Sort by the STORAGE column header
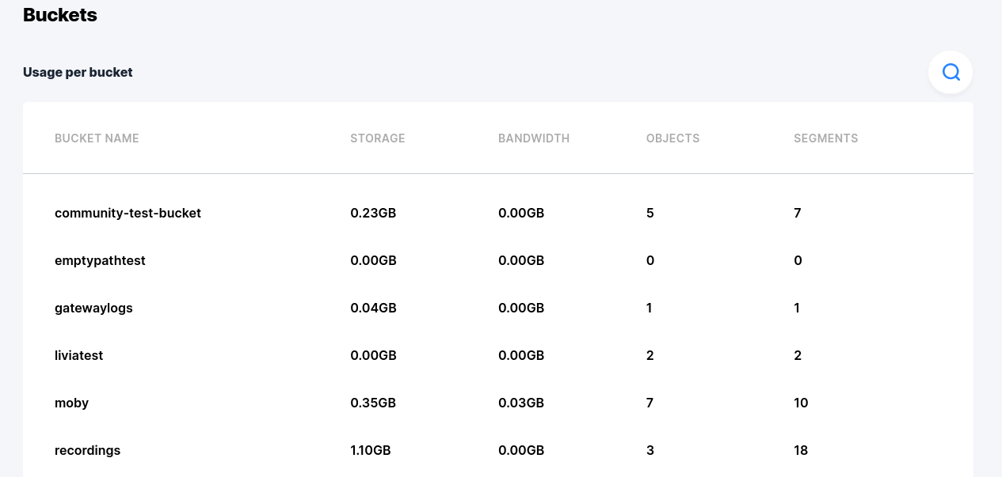1002x477 pixels. click(x=377, y=138)
